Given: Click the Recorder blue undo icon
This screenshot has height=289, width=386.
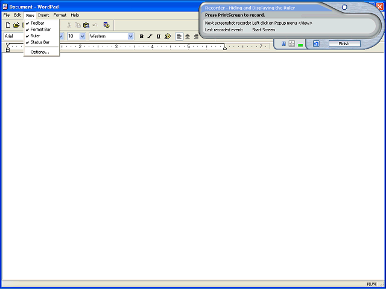Looking at the screenshot, I should click(x=316, y=44).
